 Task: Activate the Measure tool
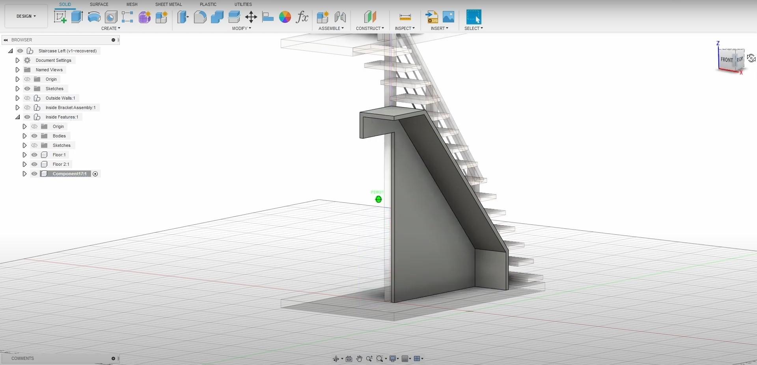405,17
